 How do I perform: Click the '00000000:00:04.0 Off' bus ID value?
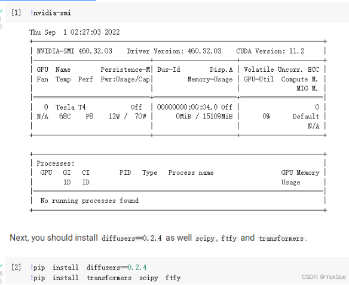pos(195,107)
